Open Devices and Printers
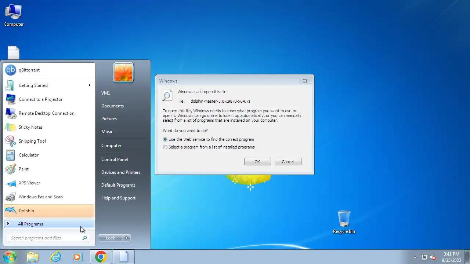 tap(121, 172)
